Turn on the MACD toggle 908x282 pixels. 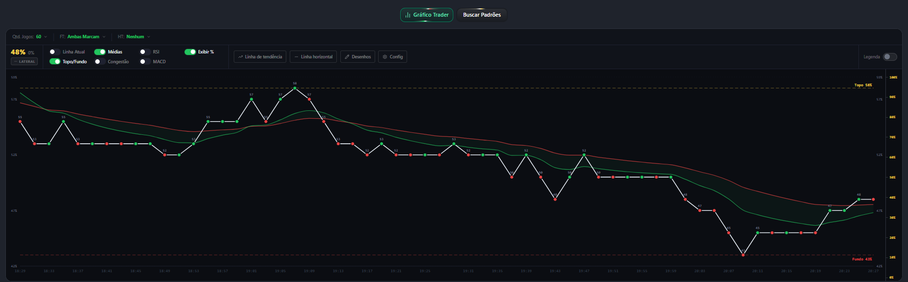click(x=145, y=62)
